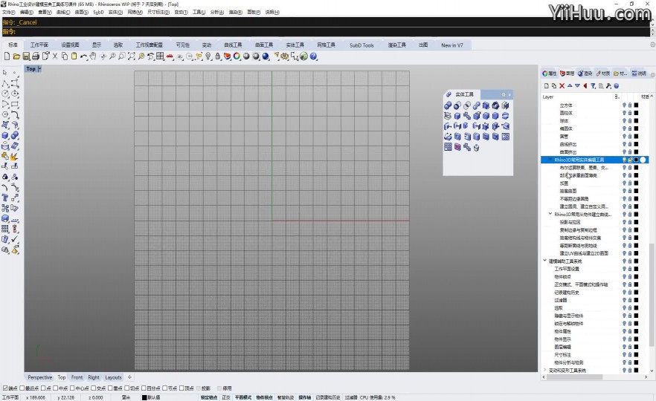Click the 指令 command input line
The width and height of the screenshot is (656, 401).
(327, 31)
